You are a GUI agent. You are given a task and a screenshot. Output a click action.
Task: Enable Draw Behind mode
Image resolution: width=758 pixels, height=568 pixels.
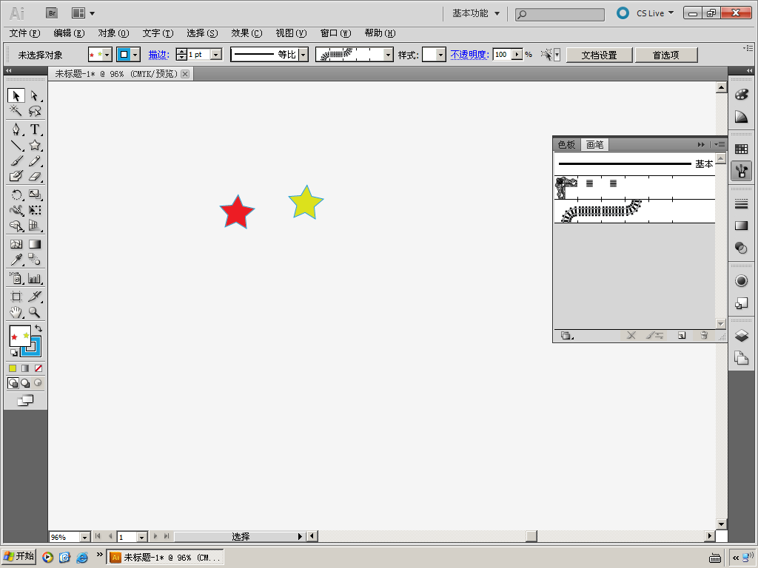tap(25, 383)
